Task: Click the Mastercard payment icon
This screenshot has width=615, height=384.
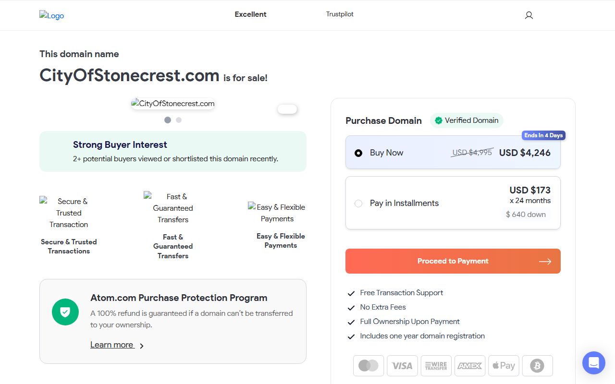Action: 369,366
